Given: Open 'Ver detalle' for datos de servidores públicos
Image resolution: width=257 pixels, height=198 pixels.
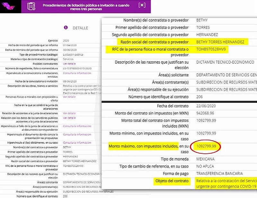Looking at the screenshot, I should 69,118.
